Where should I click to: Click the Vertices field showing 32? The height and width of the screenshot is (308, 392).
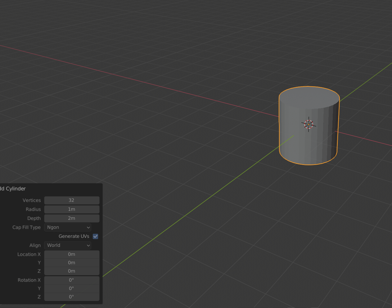tap(72, 200)
